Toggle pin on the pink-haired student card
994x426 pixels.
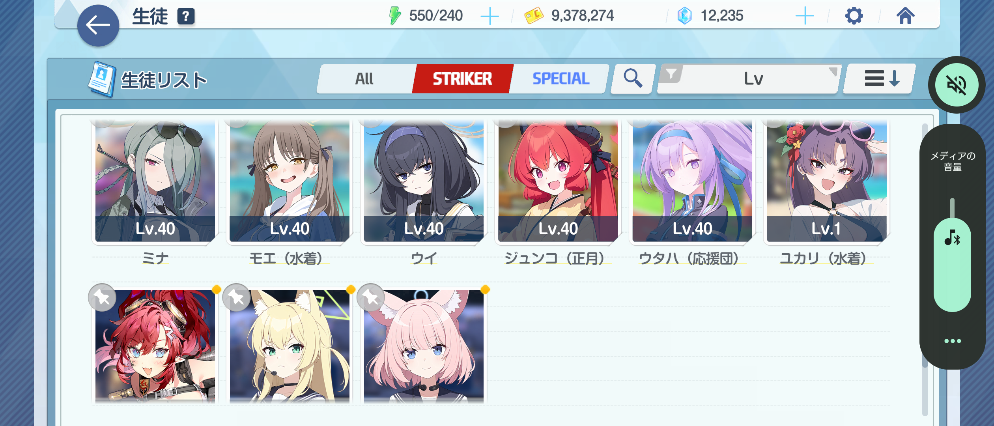pos(371,298)
